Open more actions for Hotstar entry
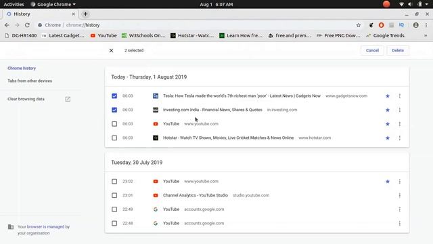Screen dimensions: 433x244 pos(400,138)
